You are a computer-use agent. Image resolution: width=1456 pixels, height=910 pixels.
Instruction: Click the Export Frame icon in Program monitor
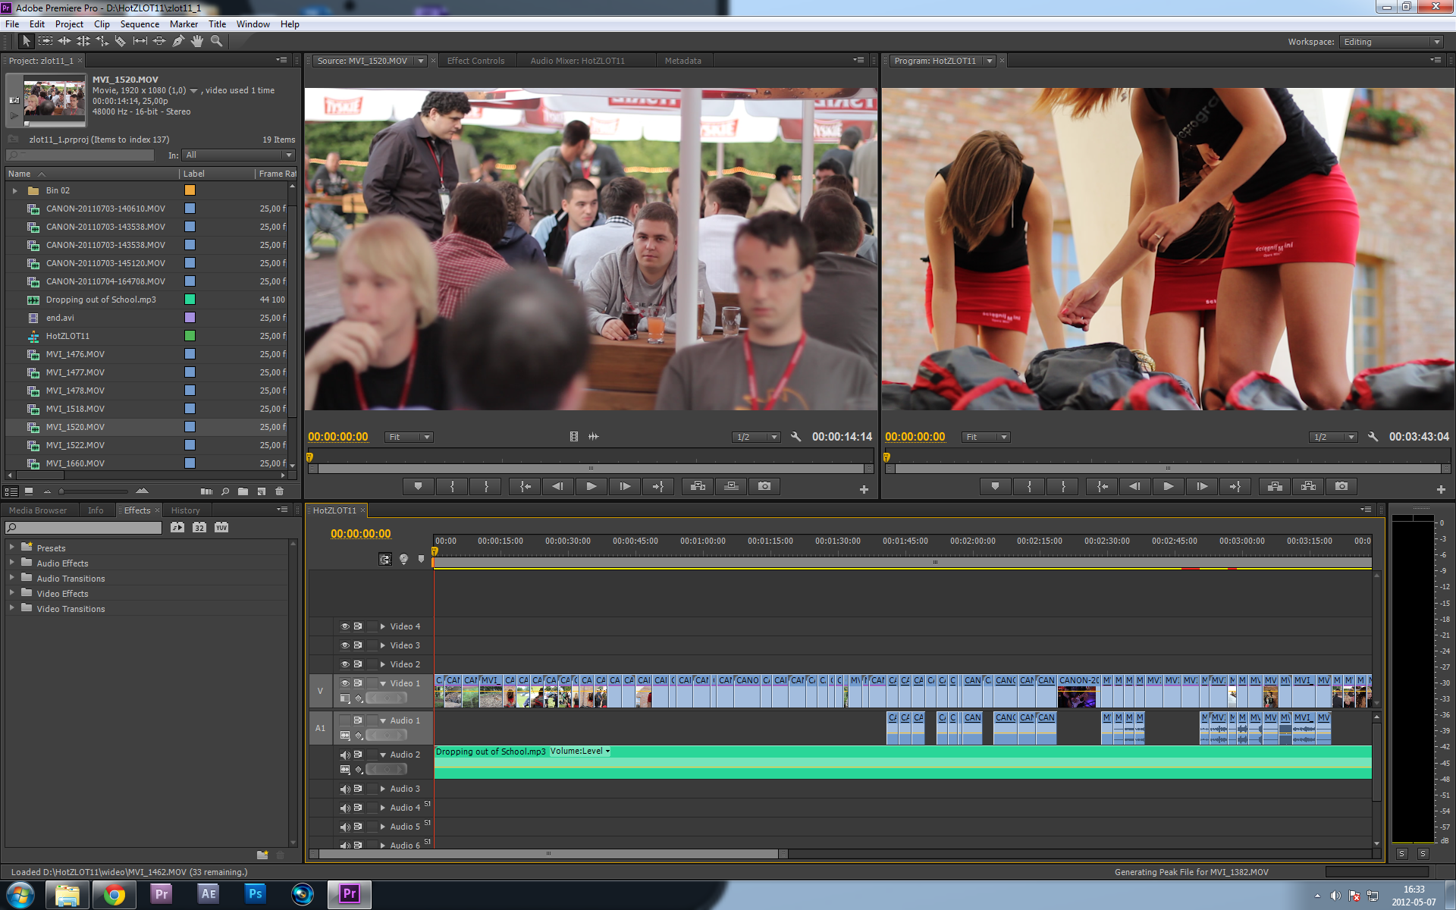tap(1345, 485)
